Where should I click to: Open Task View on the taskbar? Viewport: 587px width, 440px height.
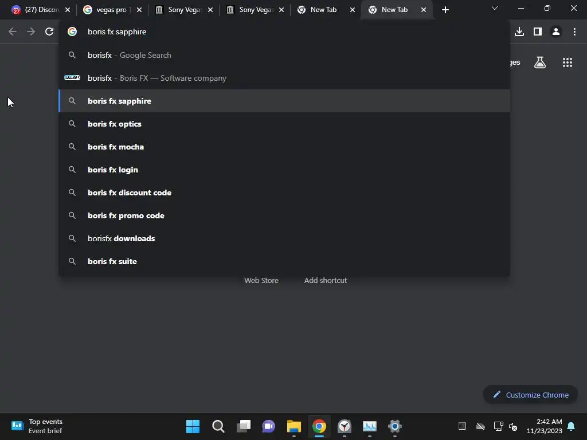coord(243,426)
